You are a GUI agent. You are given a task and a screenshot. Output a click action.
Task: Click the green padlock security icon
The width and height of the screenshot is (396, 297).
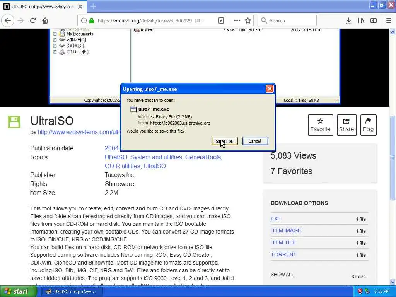(92, 20)
